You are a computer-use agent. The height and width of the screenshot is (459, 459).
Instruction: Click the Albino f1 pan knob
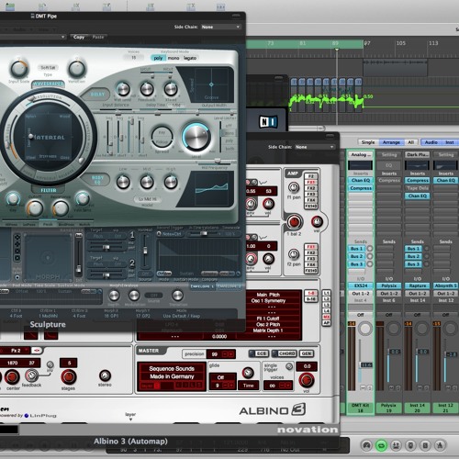(x=294, y=186)
